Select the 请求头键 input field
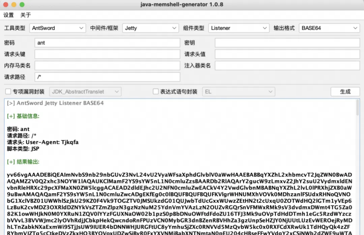The image size is (364, 235). (107, 54)
